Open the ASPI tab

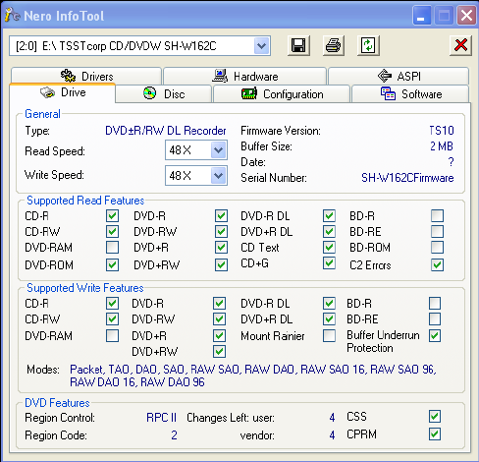point(399,76)
